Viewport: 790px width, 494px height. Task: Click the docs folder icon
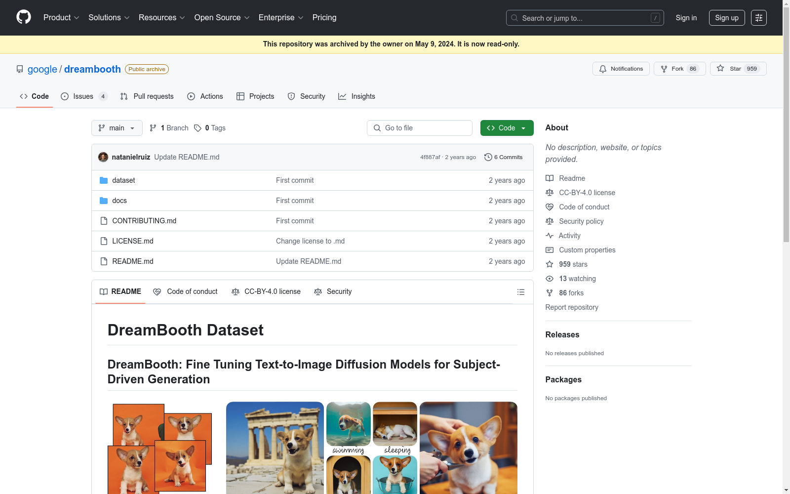104,201
